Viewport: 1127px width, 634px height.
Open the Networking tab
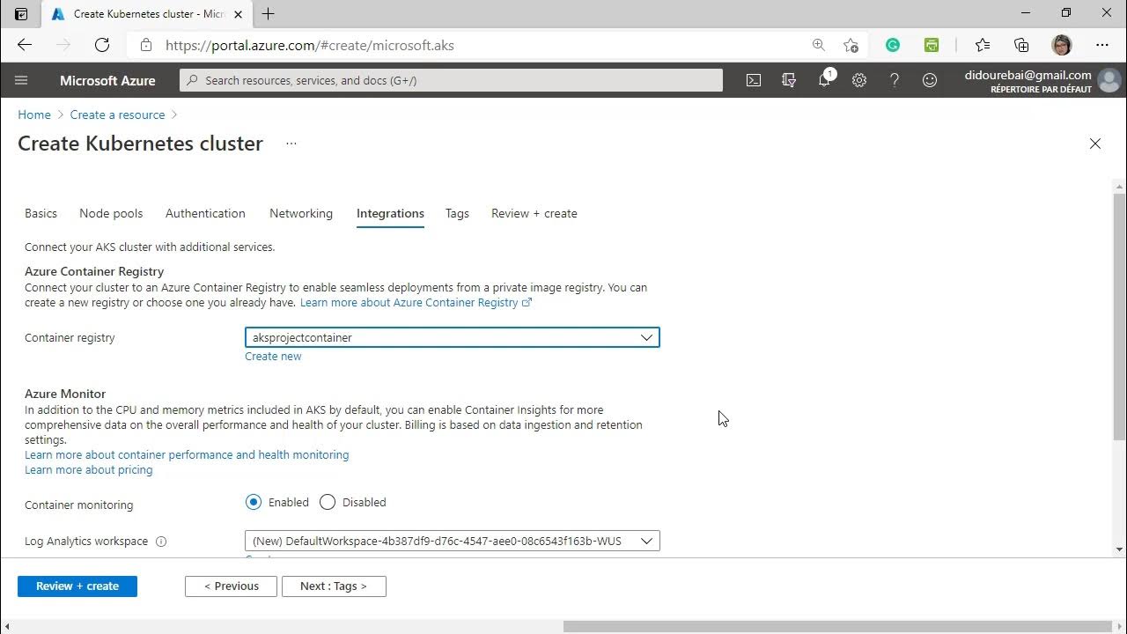(301, 213)
